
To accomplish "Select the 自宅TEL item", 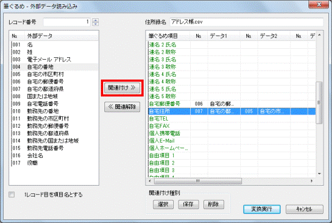I will click(159, 119).
